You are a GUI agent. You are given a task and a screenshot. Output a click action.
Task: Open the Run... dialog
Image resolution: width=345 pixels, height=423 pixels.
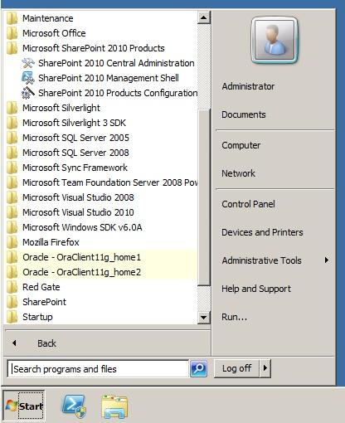click(235, 317)
